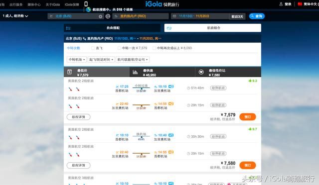Click the 中转过夜 layover label
The width and height of the screenshot is (319, 185).
coord(141,86)
